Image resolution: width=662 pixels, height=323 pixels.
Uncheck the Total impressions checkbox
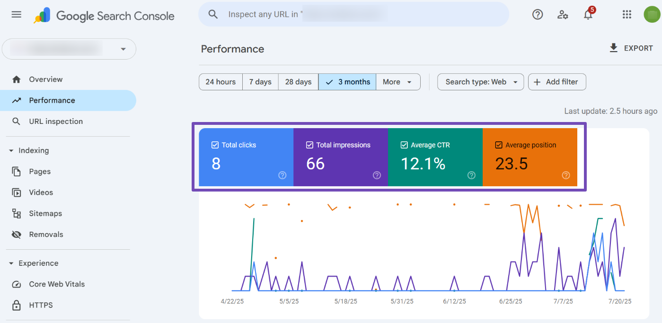309,145
